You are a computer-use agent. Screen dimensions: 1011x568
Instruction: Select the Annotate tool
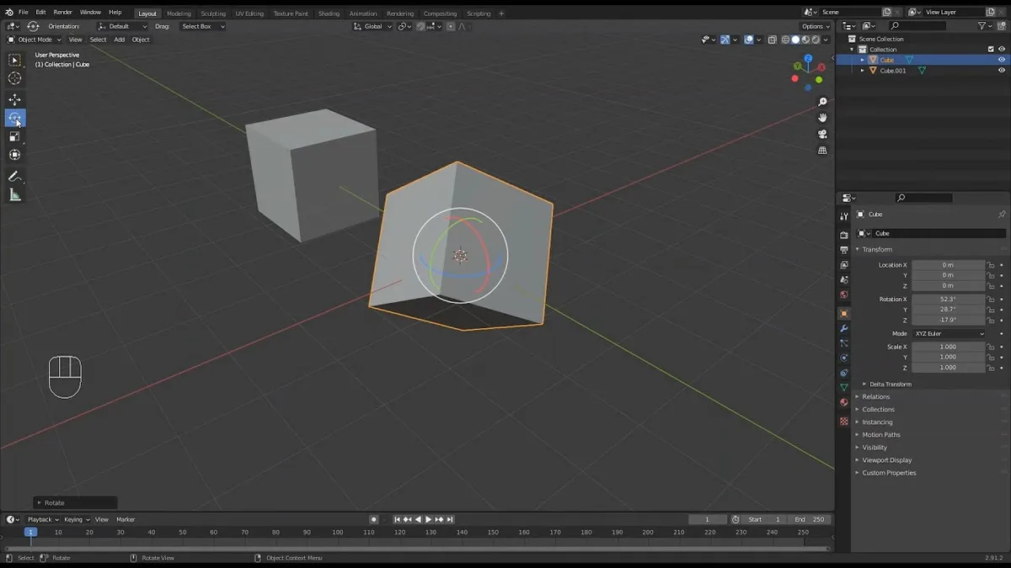click(x=15, y=177)
